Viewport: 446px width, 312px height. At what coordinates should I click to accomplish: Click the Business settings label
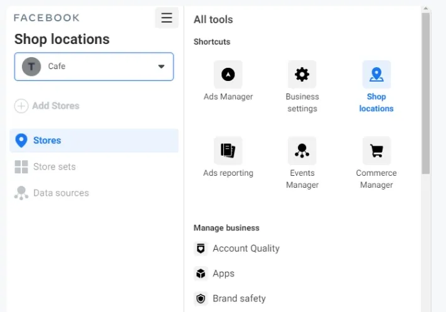click(302, 102)
